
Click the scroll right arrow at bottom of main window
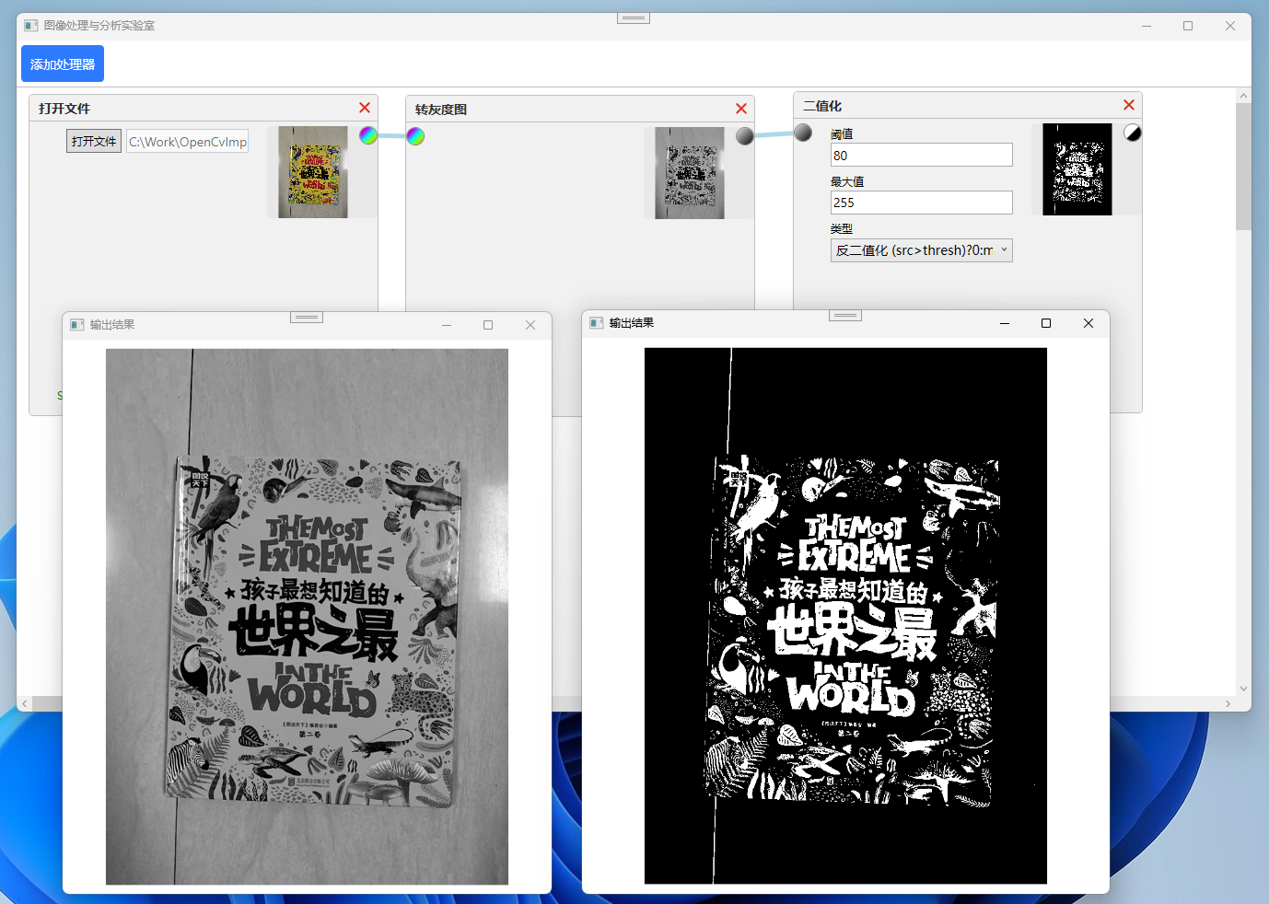coord(1228,703)
